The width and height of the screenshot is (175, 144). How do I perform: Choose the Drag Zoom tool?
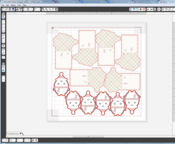tap(53, 9)
